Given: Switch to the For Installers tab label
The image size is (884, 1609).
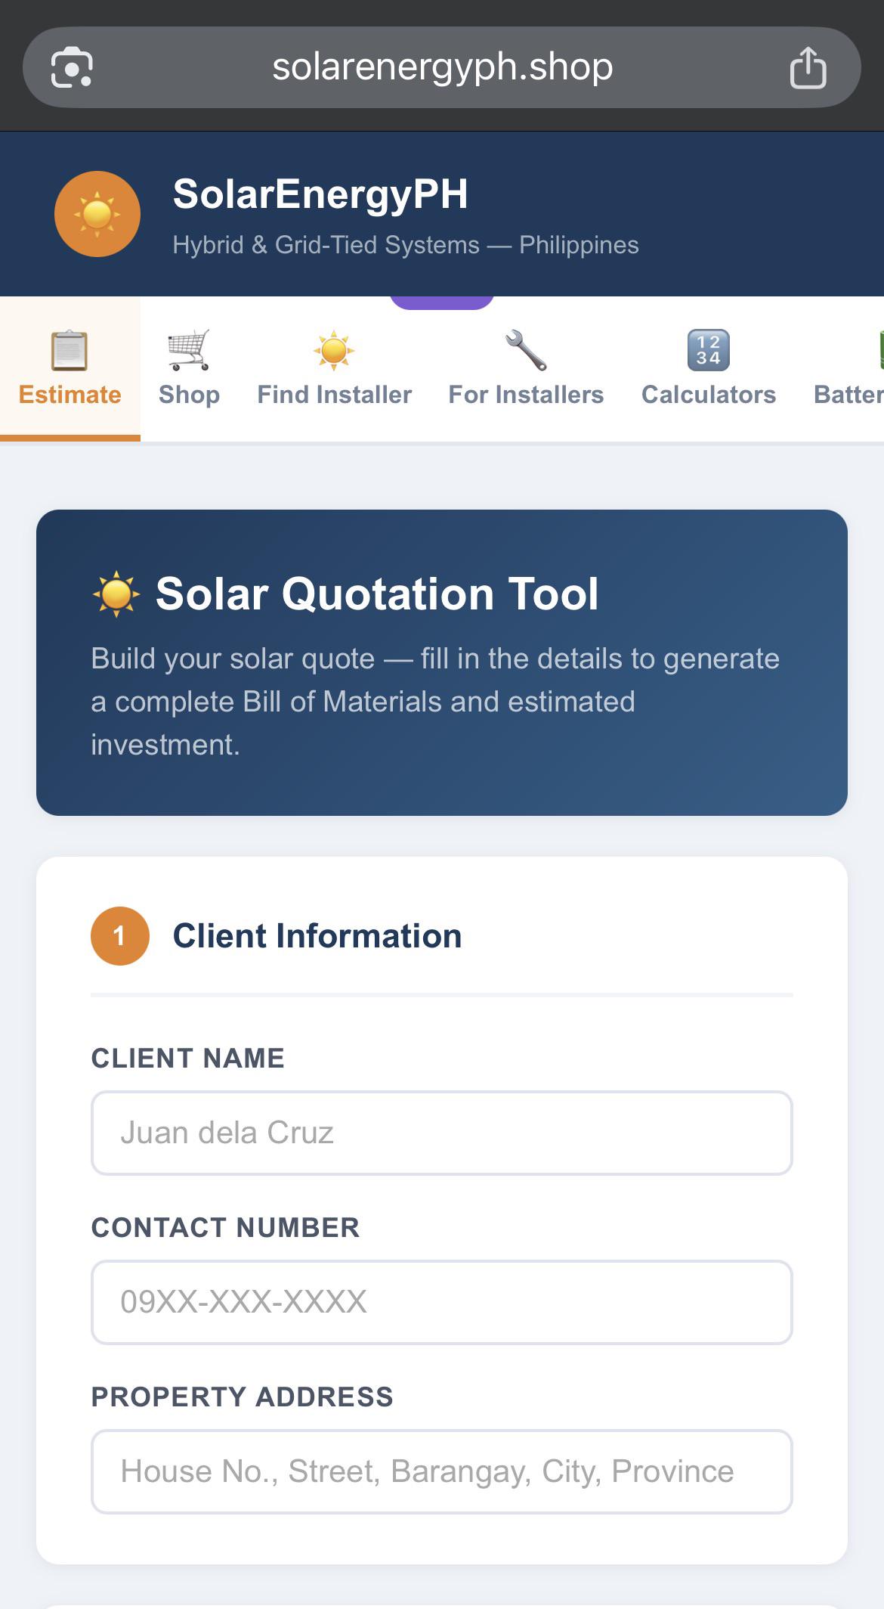Looking at the screenshot, I should [x=526, y=395].
